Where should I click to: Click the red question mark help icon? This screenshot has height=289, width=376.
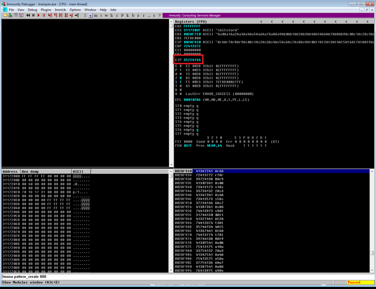click(159, 15)
